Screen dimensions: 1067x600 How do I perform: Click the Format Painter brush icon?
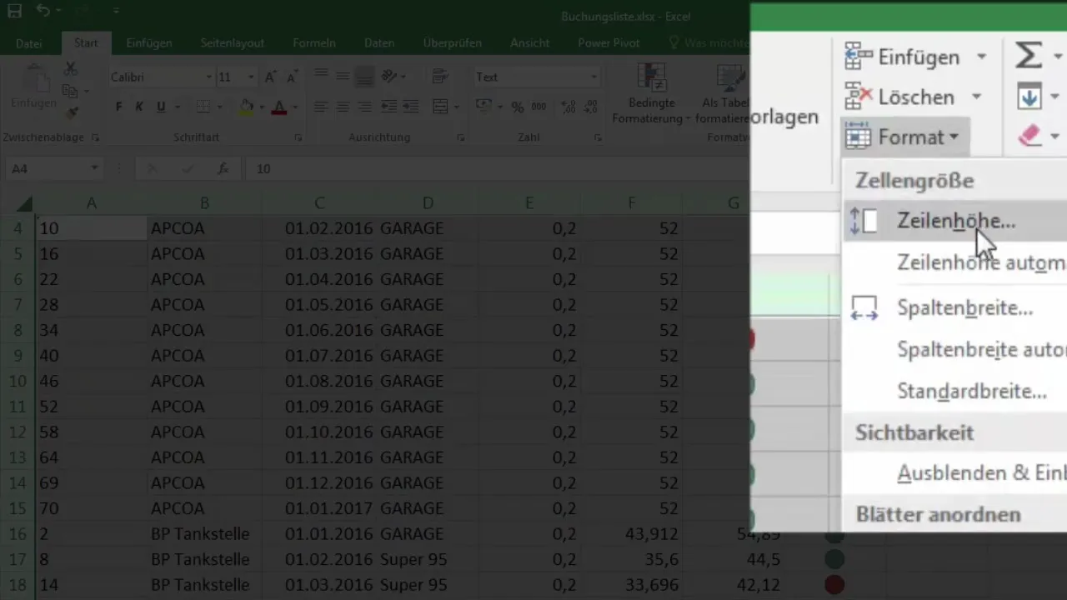pyautogui.click(x=71, y=112)
